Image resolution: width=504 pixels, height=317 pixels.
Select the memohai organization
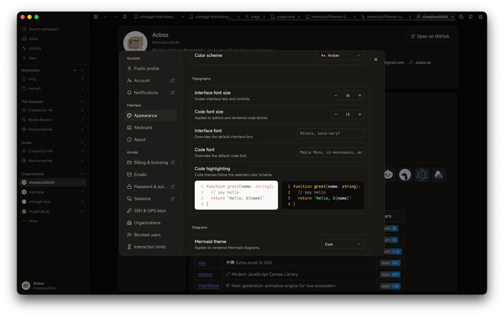pyautogui.click(x=53, y=192)
